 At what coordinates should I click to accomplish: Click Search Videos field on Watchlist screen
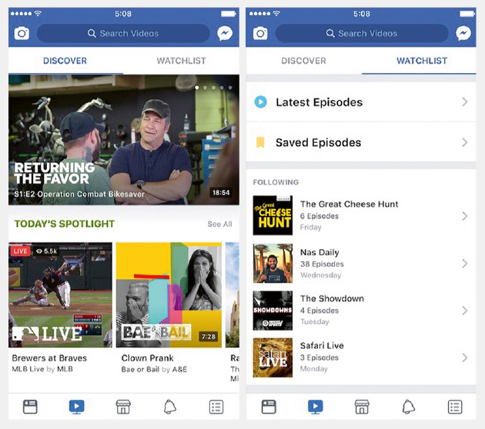coord(362,33)
